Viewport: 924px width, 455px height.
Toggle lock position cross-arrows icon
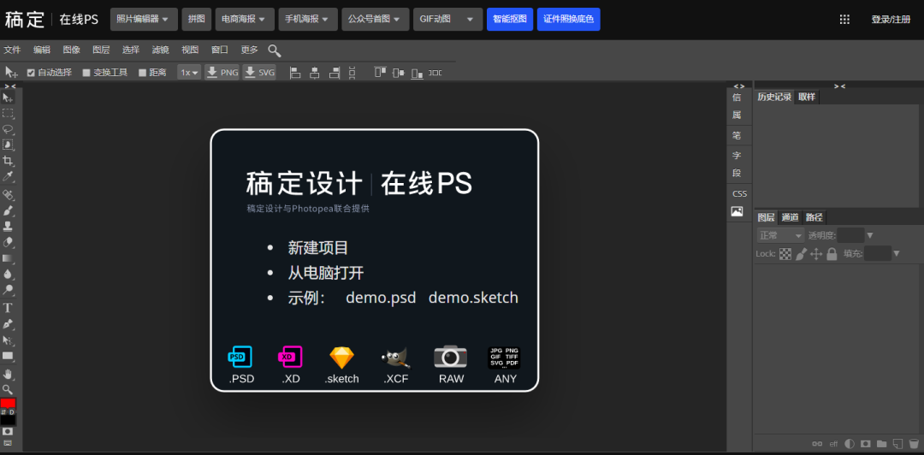coord(816,254)
